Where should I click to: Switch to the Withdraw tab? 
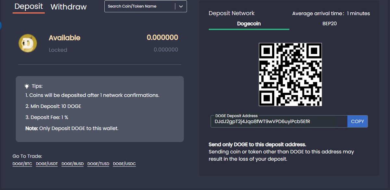[x=69, y=7]
